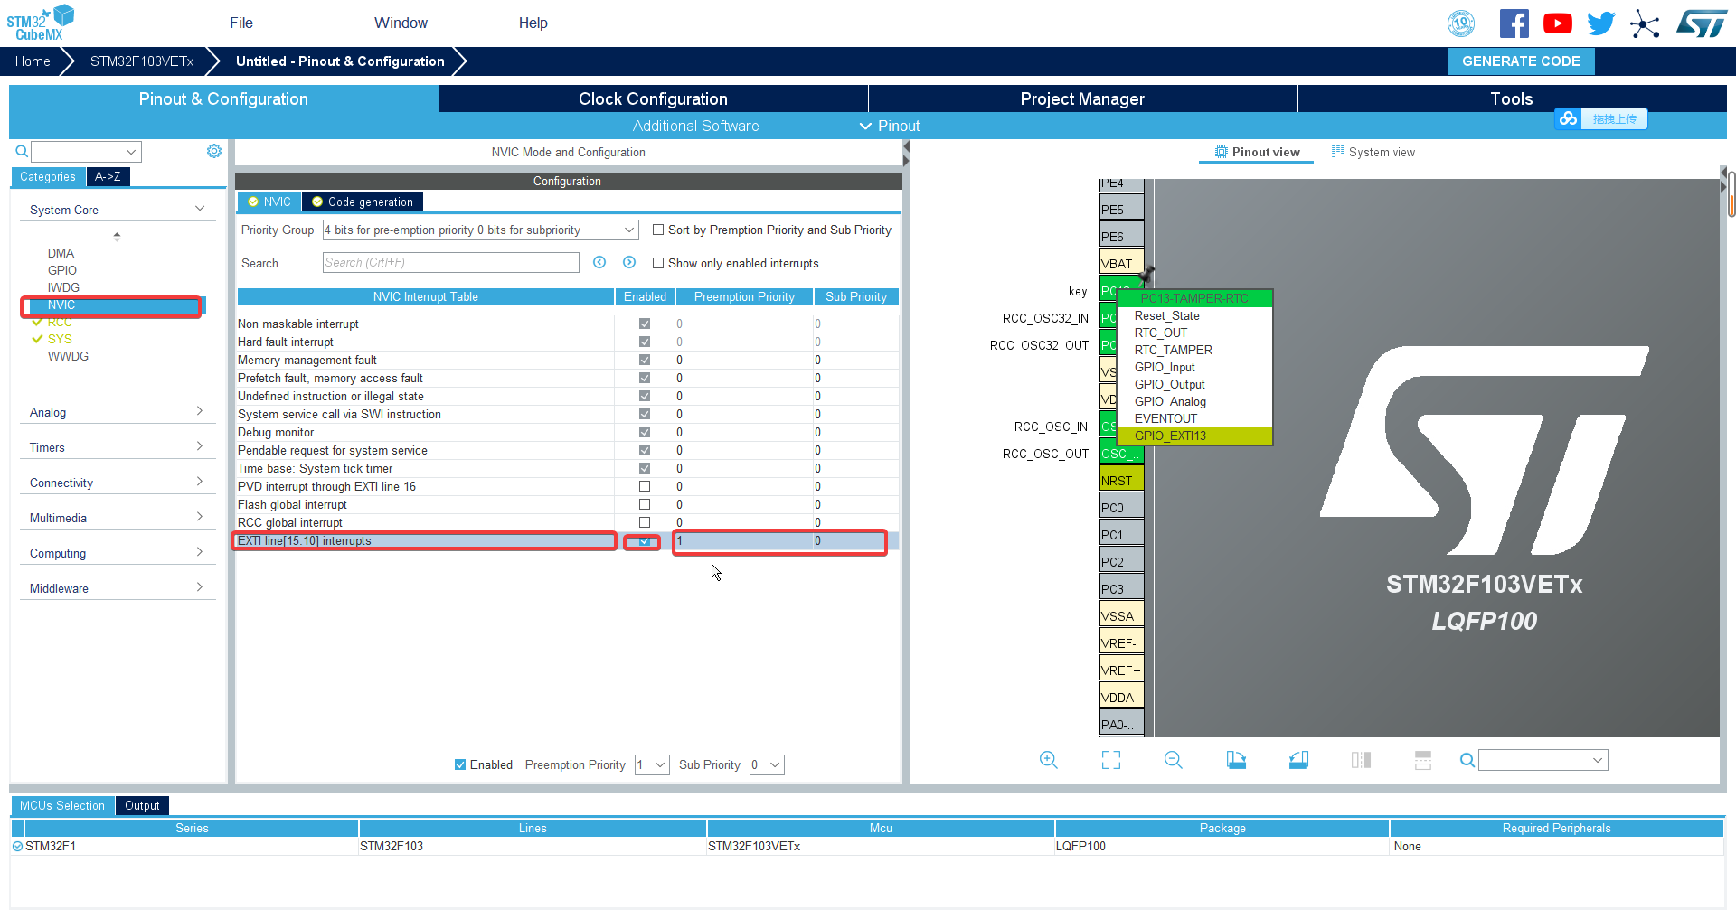Click the pushpin on the VBAT pin

coord(1146,273)
